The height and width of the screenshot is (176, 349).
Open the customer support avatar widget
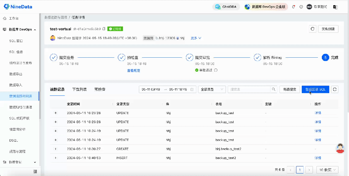click(340, 148)
